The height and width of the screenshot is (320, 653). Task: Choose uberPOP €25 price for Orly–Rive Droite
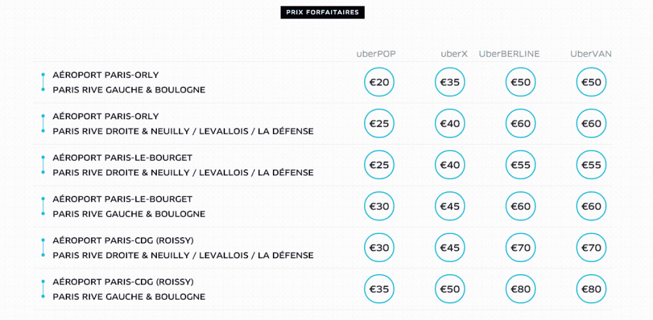379,124
